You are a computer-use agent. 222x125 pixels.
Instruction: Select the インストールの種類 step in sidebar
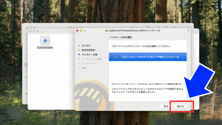(x=92, y=59)
